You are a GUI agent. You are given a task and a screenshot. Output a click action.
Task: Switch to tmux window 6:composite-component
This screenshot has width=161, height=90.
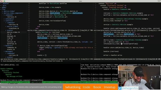[96, 82]
